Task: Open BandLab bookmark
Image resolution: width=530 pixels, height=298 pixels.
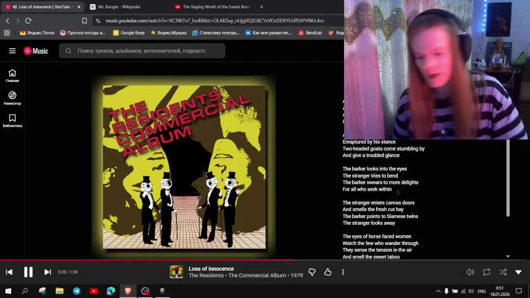Action: point(310,33)
